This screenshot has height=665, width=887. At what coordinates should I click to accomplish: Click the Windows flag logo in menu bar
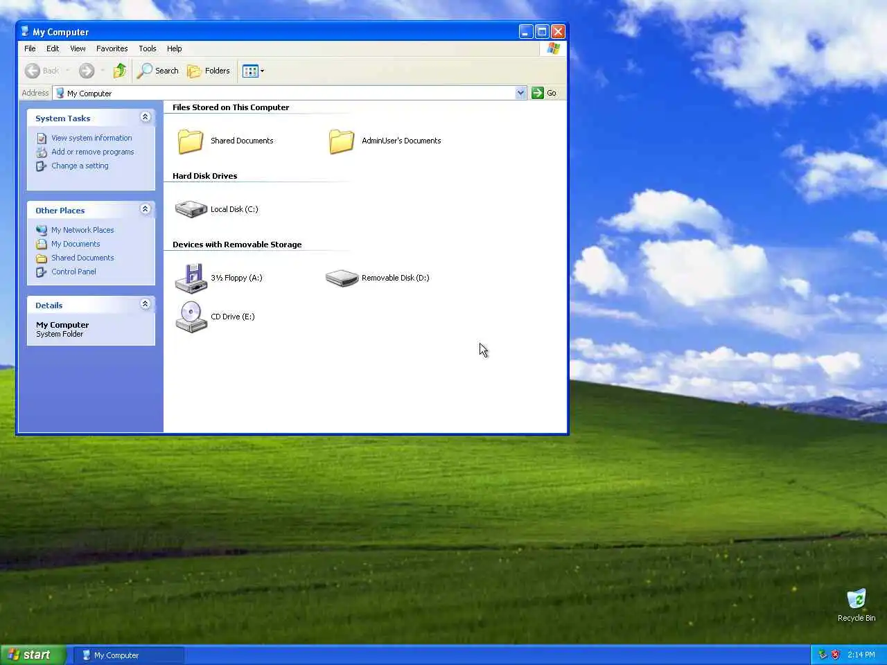[553, 48]
